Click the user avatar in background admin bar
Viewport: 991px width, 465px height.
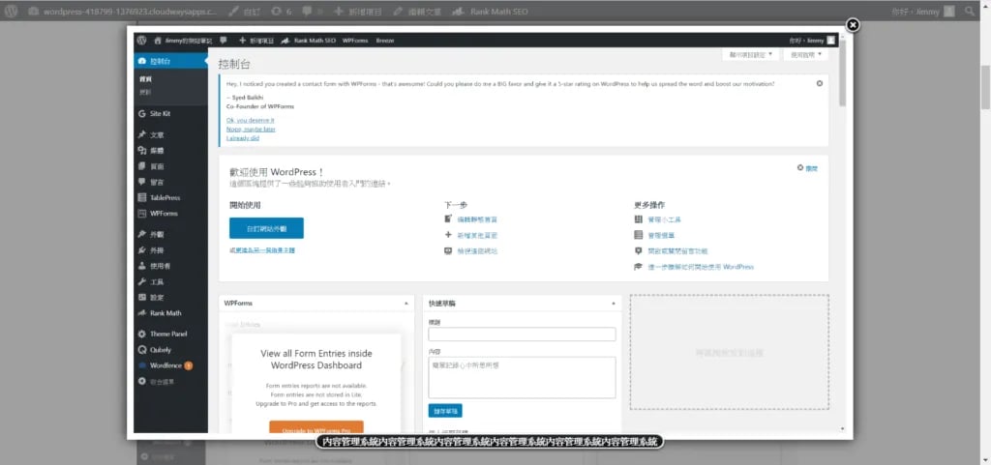pos(949,12)
